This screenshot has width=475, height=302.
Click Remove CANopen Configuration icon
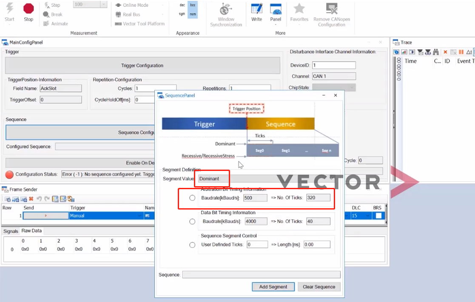click(331, 9)
